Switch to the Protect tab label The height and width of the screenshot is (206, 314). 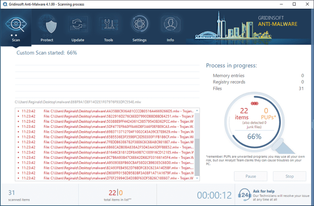click(x=47, y=40)
